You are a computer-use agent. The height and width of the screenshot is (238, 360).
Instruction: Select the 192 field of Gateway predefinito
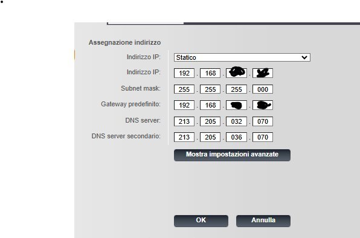point(184,105)
